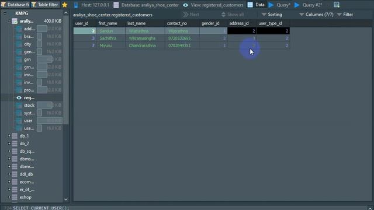
Task: Select the syst... table in tree
Action: (x=29, y=113)
